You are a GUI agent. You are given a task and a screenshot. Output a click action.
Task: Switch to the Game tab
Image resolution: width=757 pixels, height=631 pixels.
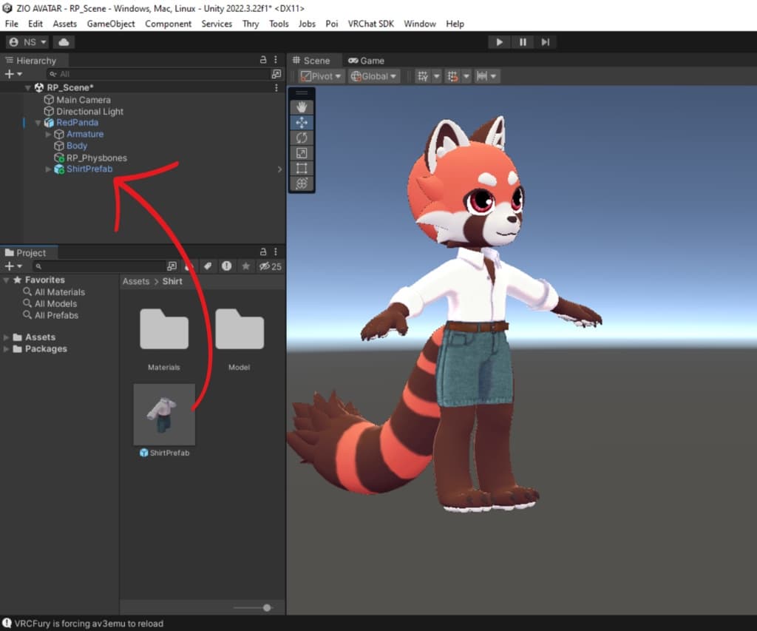point(367,61)
